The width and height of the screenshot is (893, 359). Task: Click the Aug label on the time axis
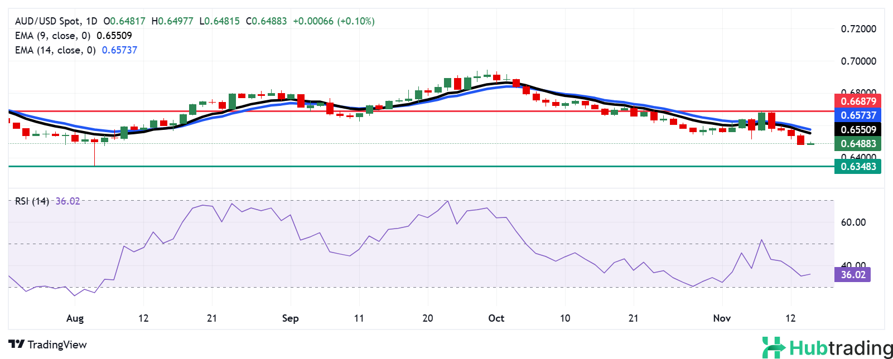75,318
